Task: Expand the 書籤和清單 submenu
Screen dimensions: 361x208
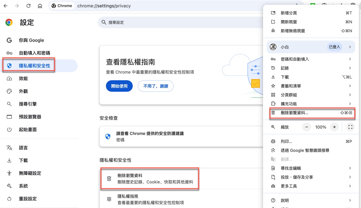Action: tap(311, 86)
